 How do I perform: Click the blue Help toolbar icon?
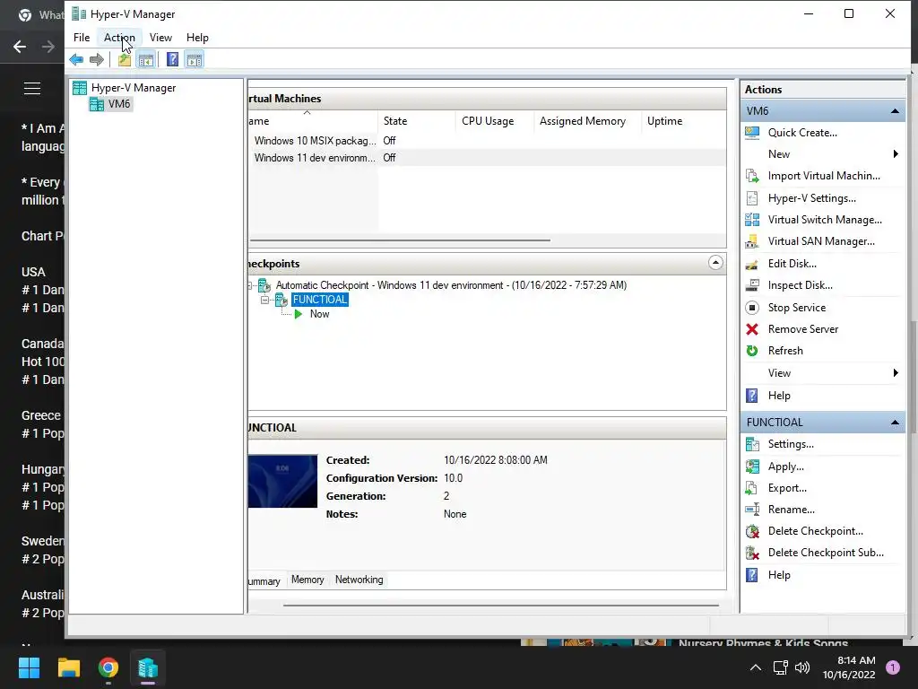172,59
